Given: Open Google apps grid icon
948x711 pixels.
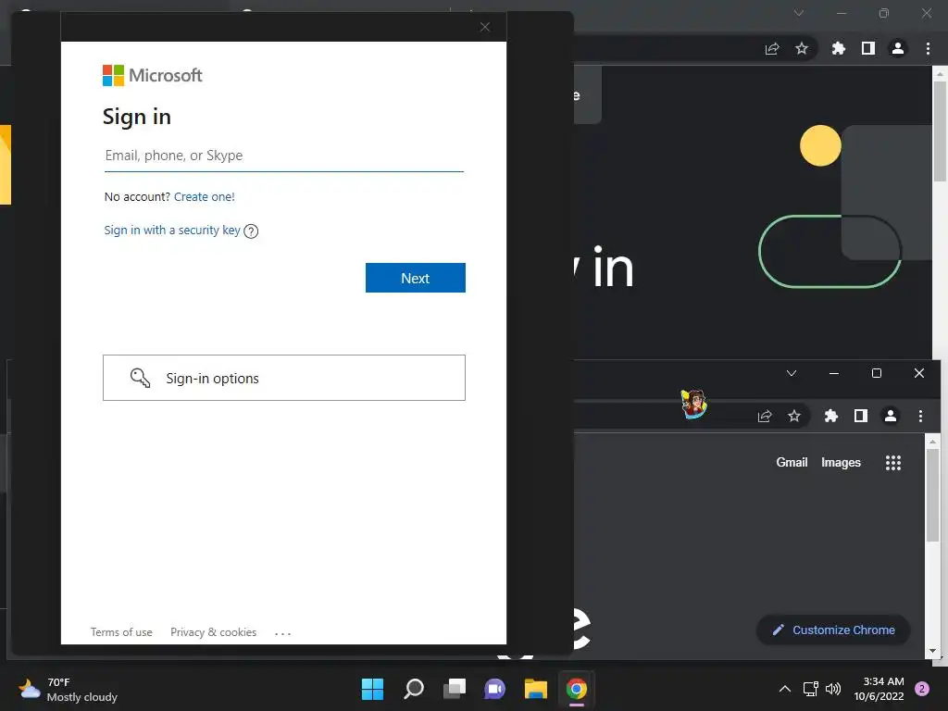Looking at the screenshot, I should (893, 463).
